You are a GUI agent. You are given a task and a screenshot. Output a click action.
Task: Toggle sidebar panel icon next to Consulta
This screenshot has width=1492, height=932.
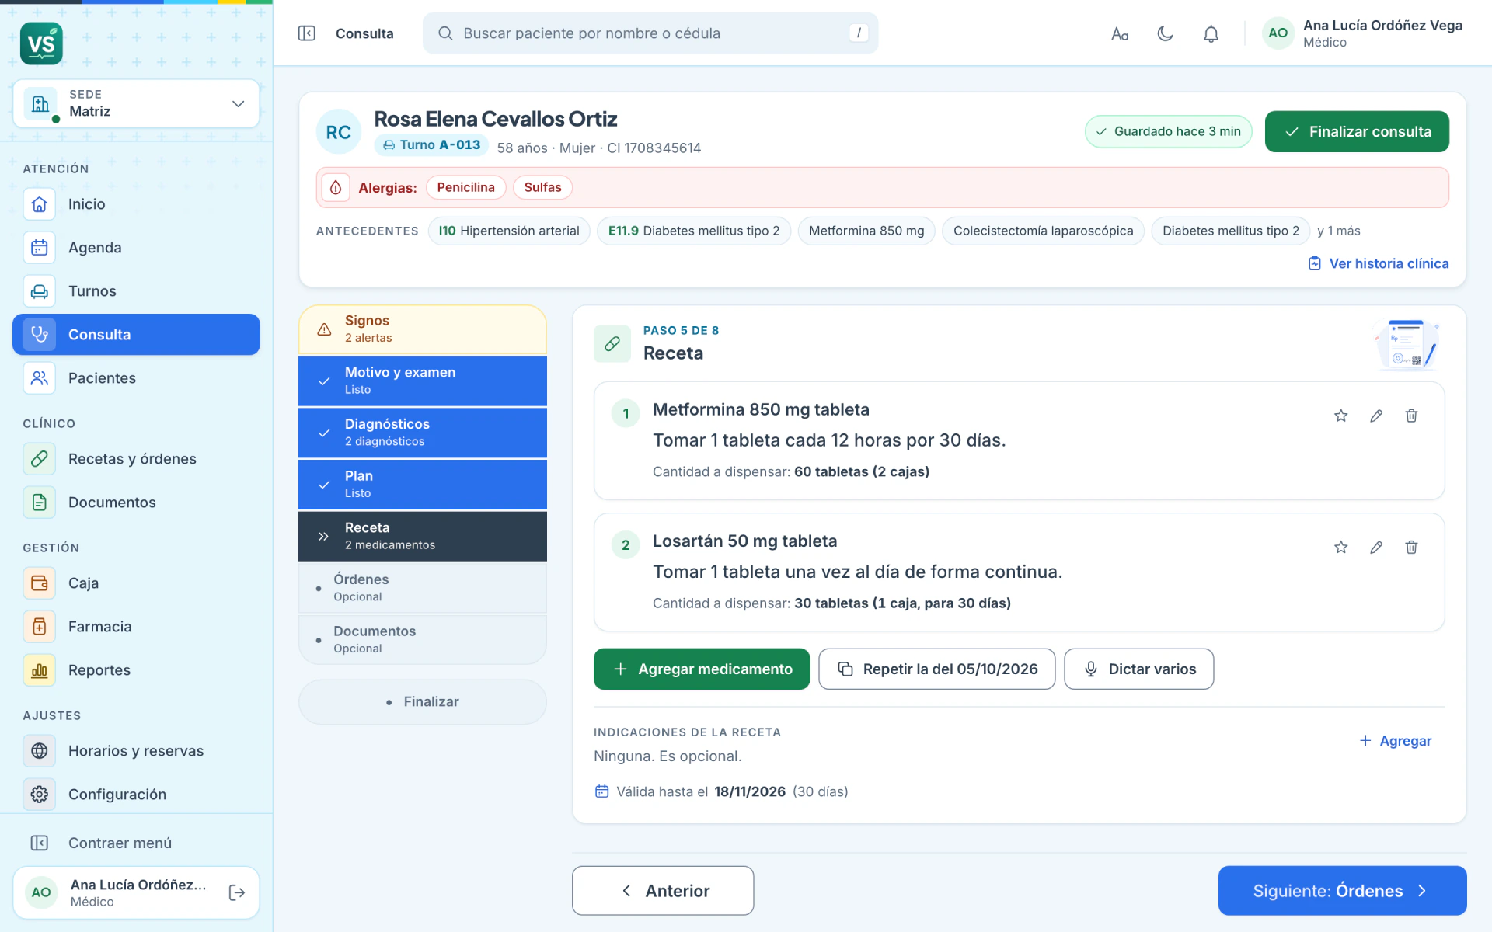(x=307, y=33)
